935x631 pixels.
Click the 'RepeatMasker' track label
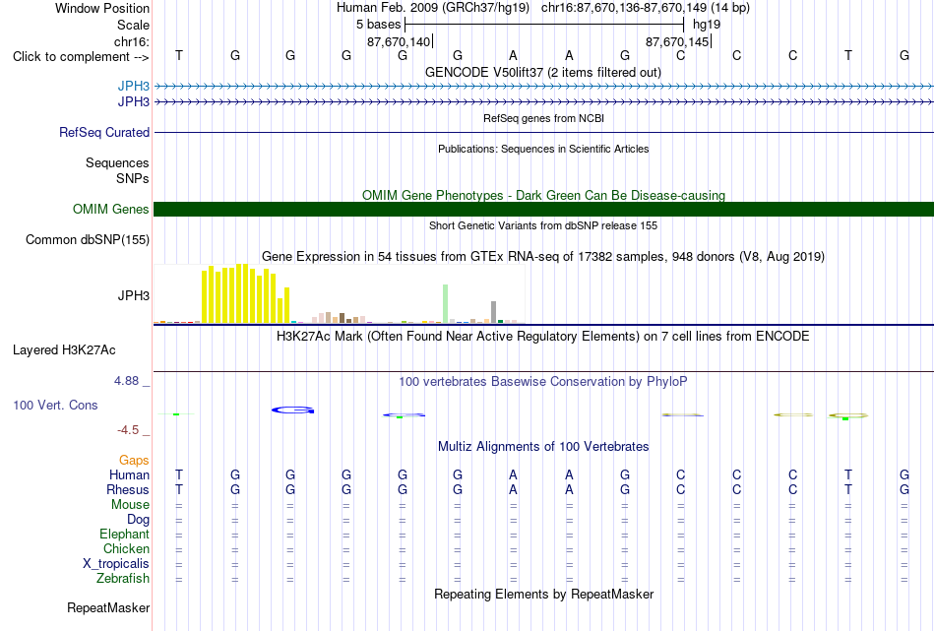[108, 607]
